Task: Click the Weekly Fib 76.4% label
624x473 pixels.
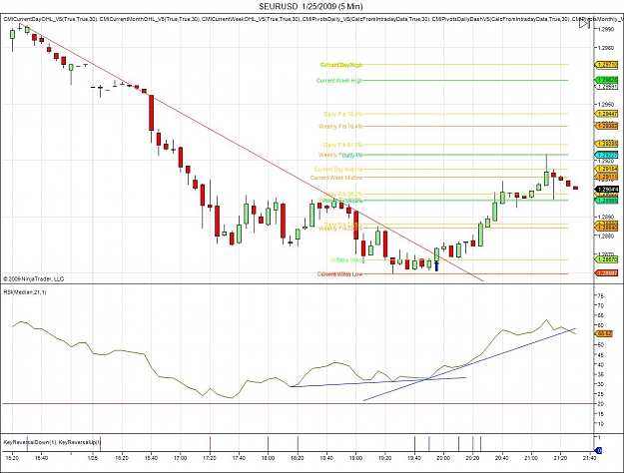Action: click(x=340, y=127)
